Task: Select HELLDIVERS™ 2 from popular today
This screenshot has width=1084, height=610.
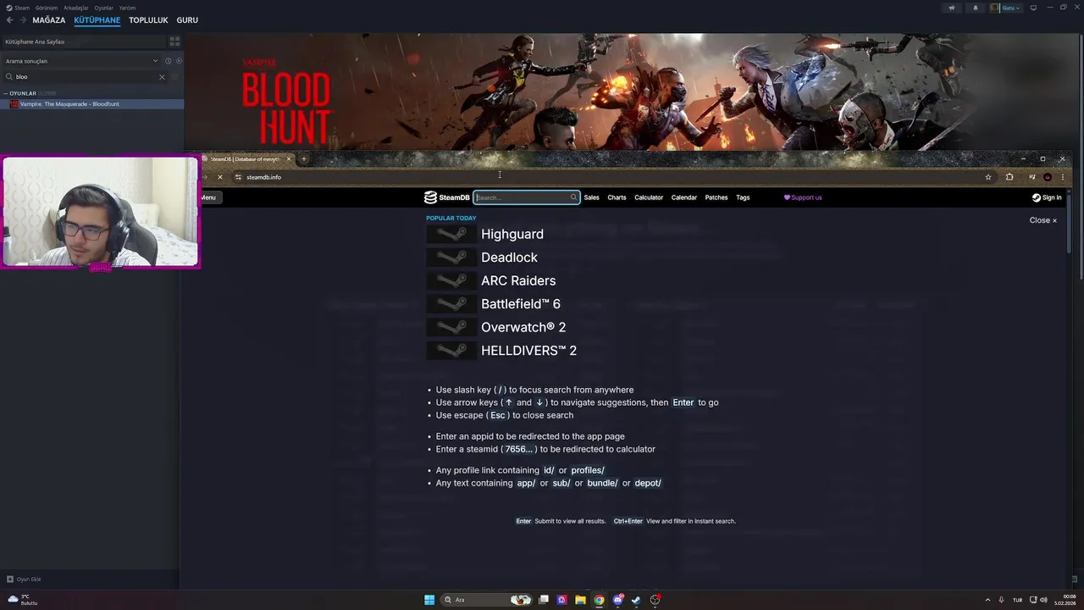Action: click(528, 351)
